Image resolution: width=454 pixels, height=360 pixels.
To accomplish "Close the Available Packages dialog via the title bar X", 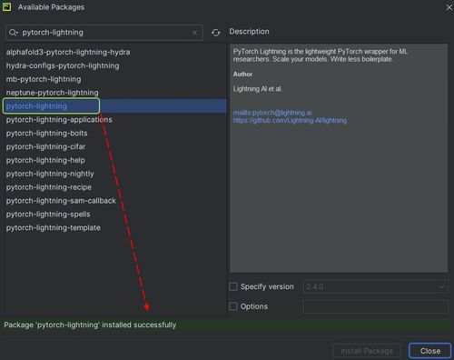I will pyautogui.click(x=449, y=7).
